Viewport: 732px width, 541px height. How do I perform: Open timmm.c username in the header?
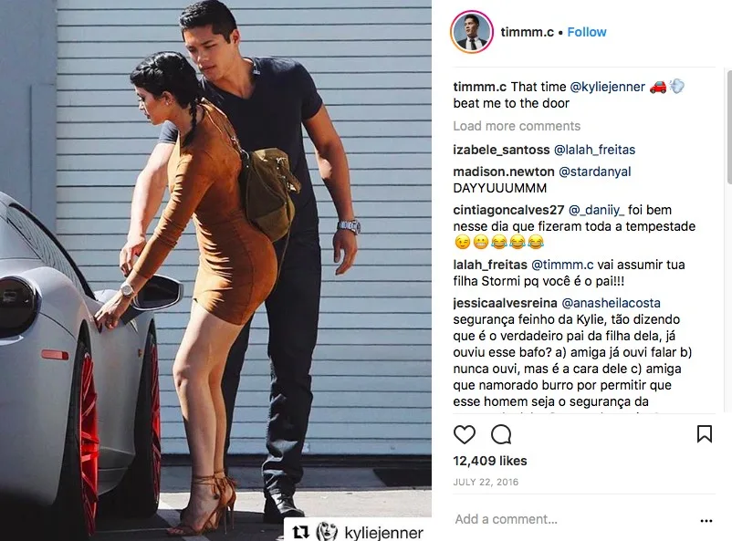pos(527,32)
